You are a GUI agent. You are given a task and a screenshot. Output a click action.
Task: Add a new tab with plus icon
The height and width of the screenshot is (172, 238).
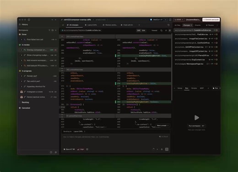click(x=139, y=25)
